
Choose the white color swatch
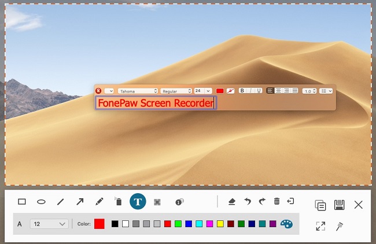[126, 224]
